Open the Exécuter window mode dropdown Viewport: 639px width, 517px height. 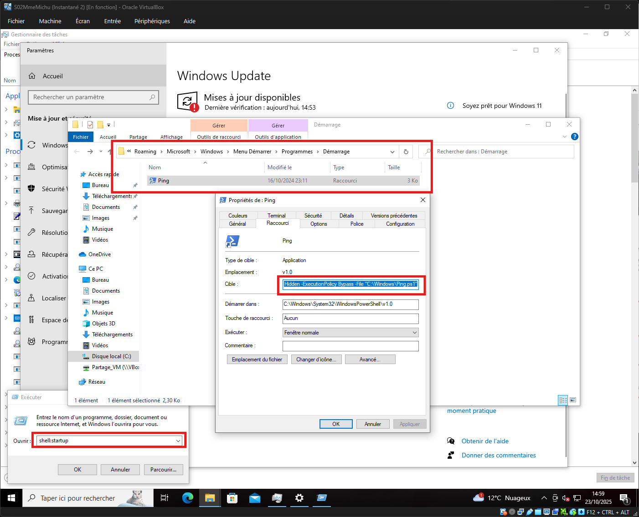pyautogui.click(x=350, y=333)
